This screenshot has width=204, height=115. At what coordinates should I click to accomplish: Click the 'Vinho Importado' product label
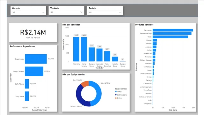pos(146,87)
